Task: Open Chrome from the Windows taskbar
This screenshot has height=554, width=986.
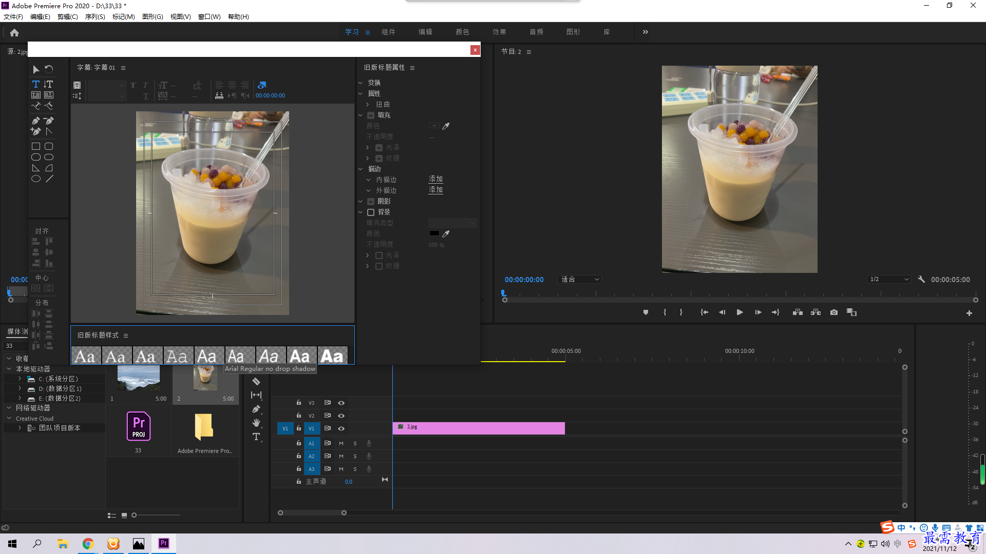Action: pyautogui.click(x=88, y=544)
